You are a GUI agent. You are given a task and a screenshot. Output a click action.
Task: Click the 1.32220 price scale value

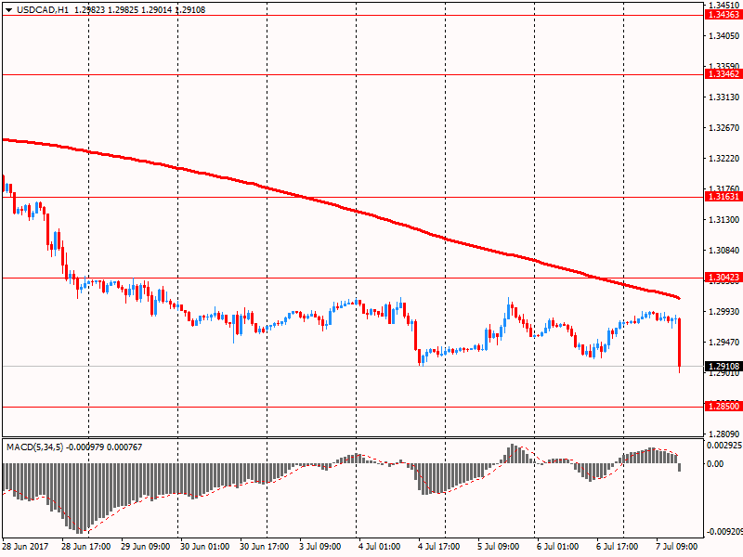(724, 158)
